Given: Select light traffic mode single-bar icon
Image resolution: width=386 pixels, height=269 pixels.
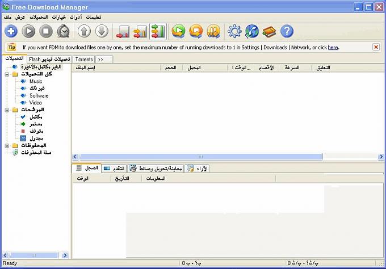Looking at the screenshot, I should click(123, 32).
